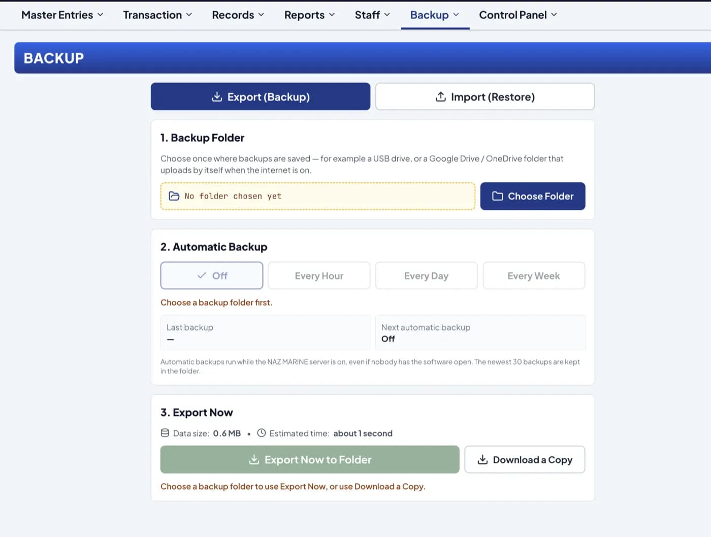
Task: Click the download icon on Export Now to Folder
Action: 254,460
